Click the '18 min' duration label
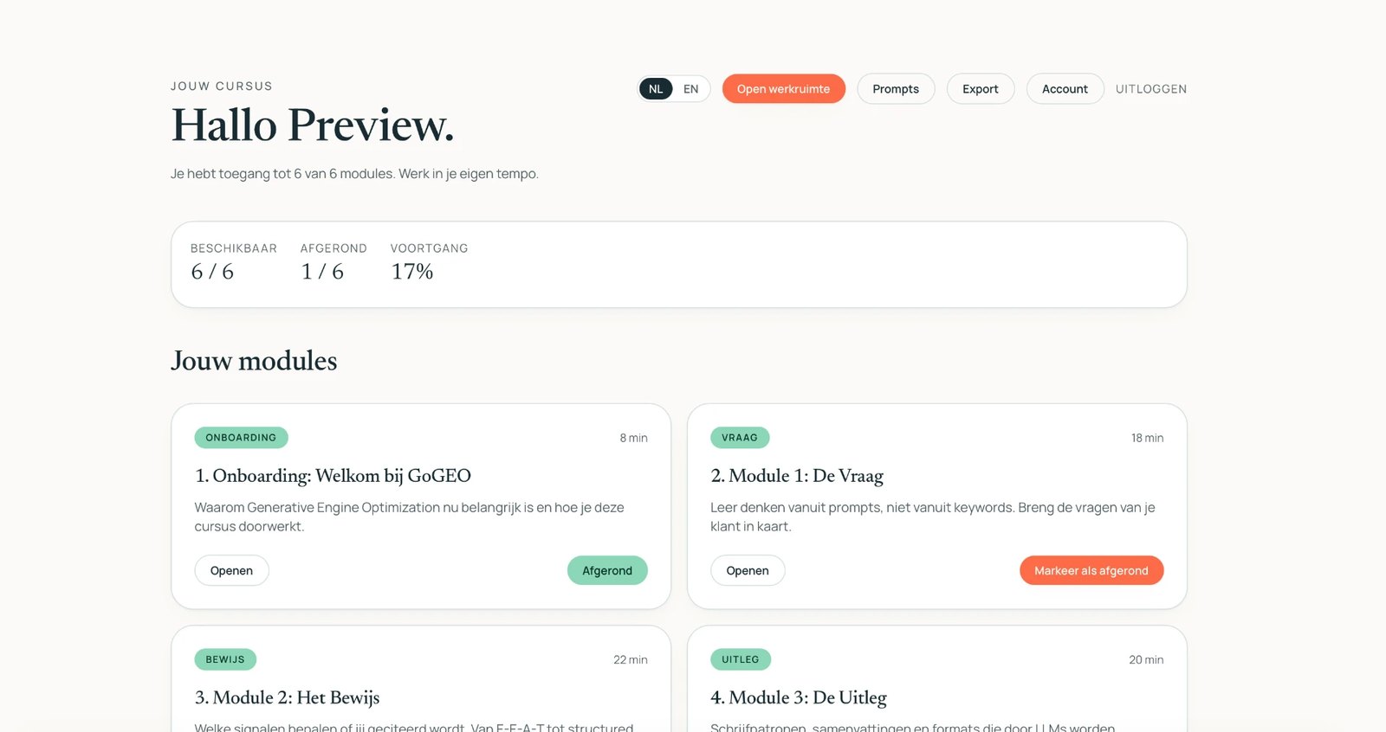1386x732 pixels. (x=1147, y=438)
